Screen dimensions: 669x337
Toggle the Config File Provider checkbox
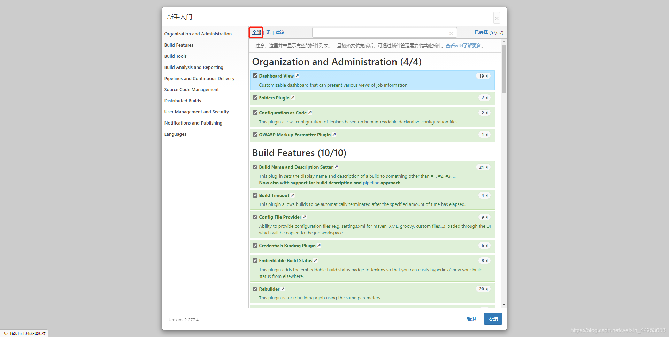coord(255,217)
